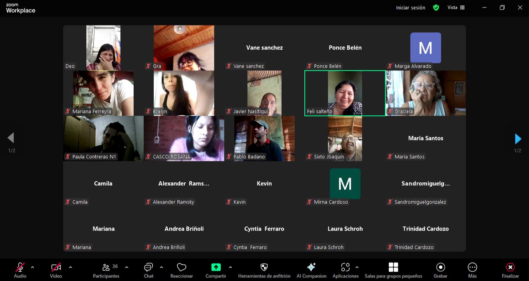Click the green encryption shield icon

[436, 8]
